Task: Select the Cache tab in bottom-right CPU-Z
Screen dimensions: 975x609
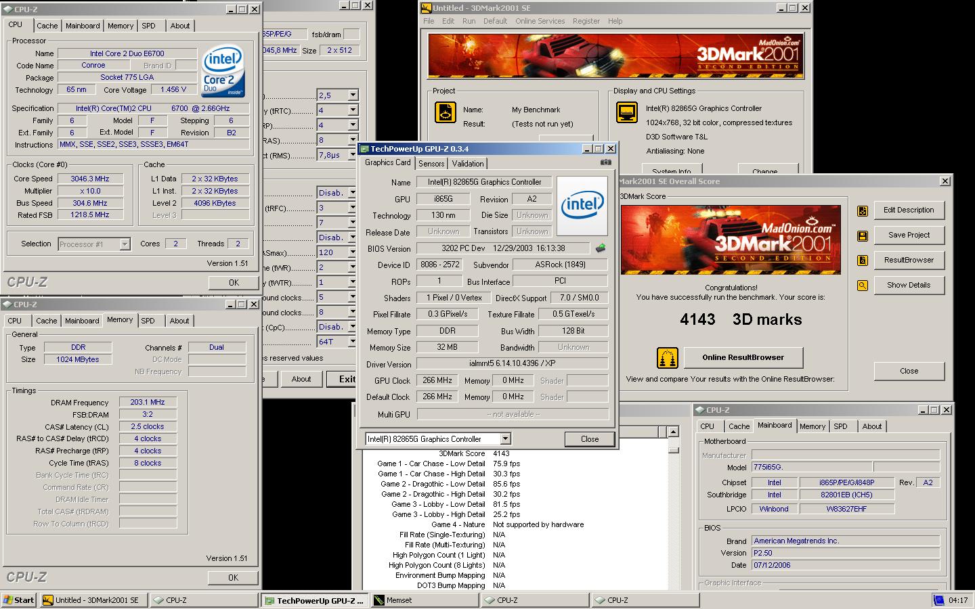Action: pyautogui.click(x=739, y=426)
